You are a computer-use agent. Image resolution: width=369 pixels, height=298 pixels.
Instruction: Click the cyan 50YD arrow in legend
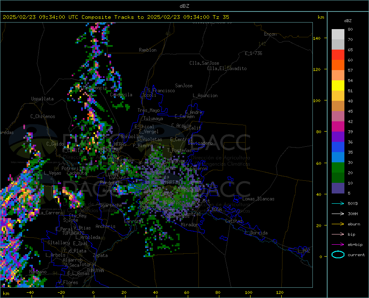pos(338,203)
